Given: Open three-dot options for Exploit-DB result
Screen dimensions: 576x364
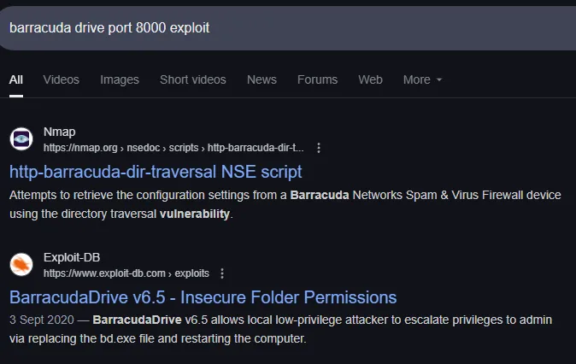Looking at the screenshot, I should click(222, 273).
